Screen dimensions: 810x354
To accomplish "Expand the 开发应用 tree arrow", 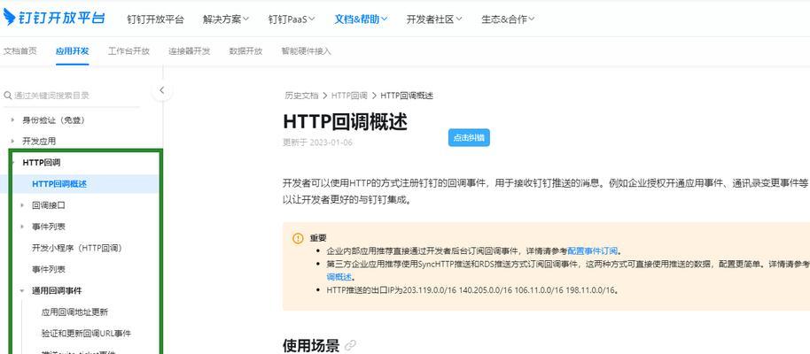I will pos(13,141).
